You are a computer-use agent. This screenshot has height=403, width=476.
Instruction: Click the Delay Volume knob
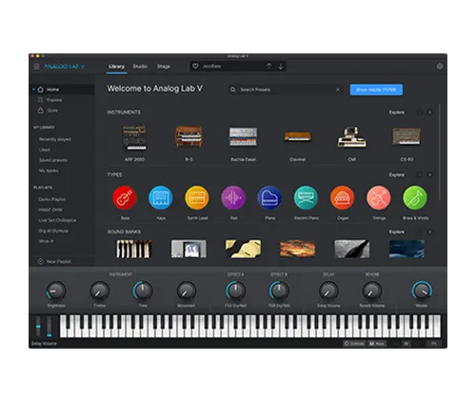328,291
